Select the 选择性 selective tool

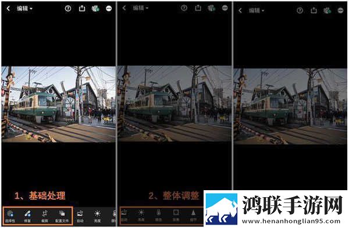point(10,216)
